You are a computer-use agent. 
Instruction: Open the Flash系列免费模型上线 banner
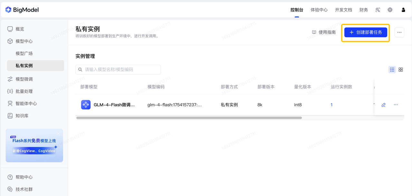pos(34,145)
